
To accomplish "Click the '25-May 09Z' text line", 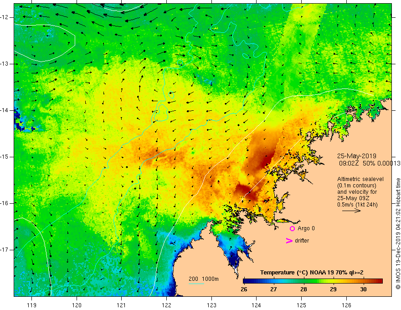I will click(x=353, y=198).
